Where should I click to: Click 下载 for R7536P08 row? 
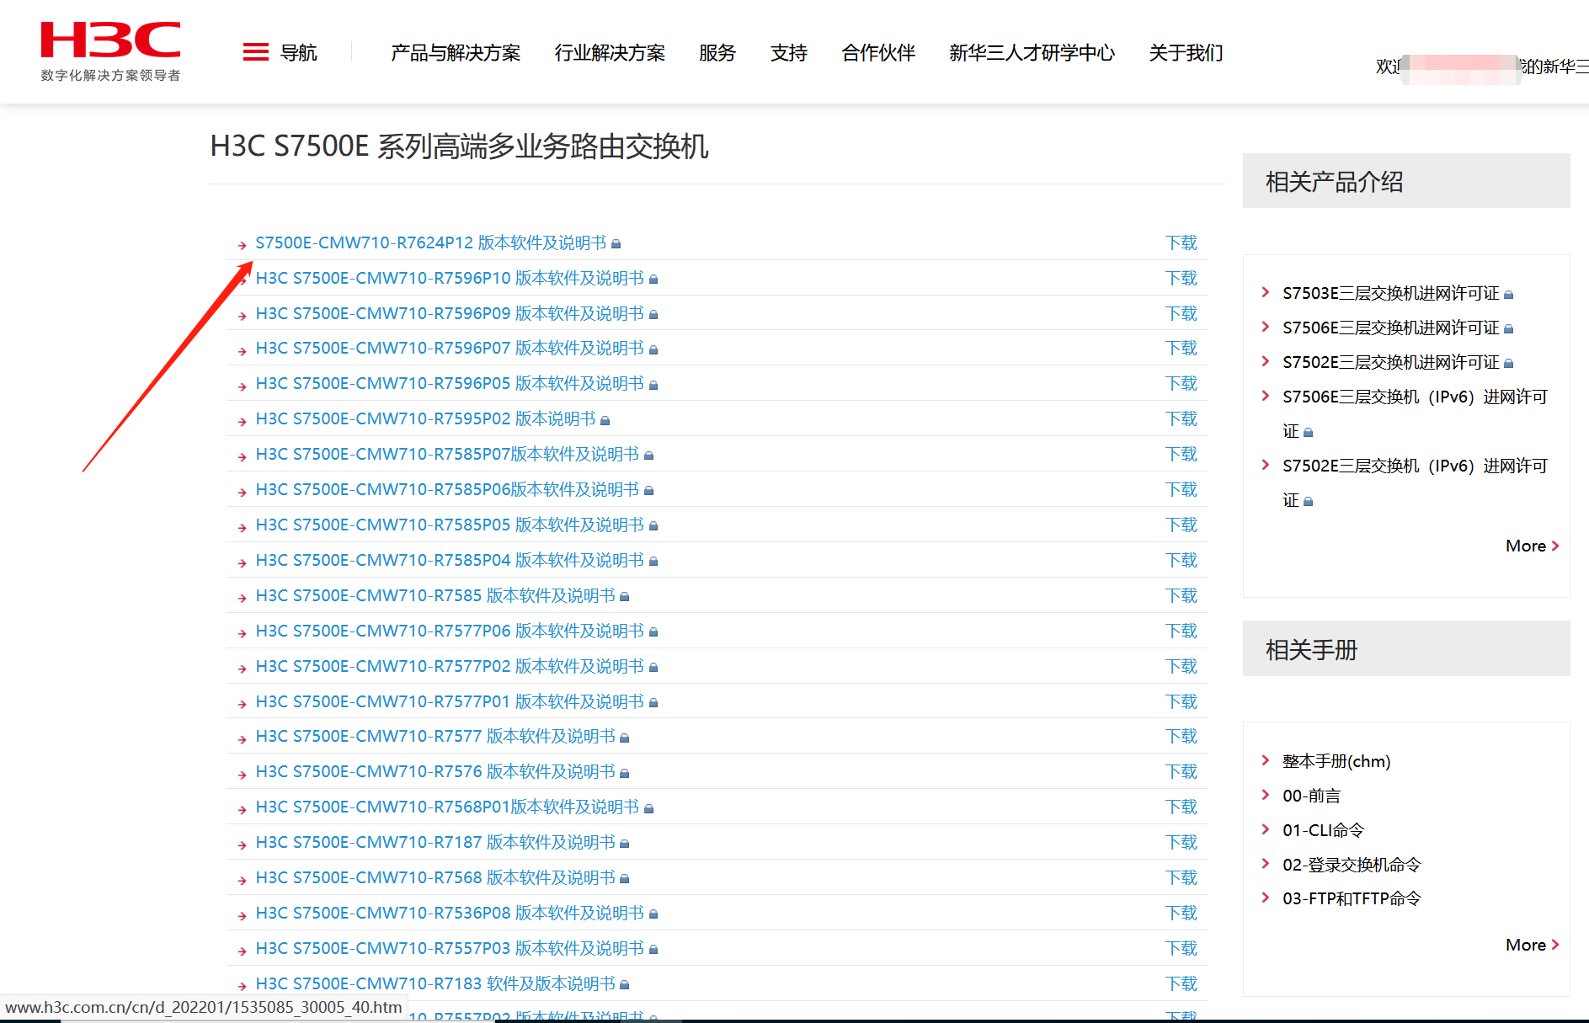pos(1181,914)
